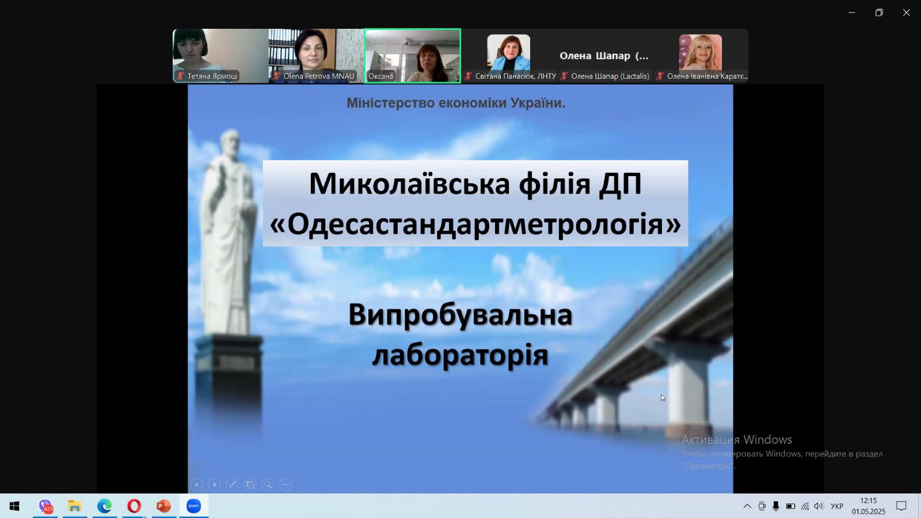Advance to next slide in shared presentation

(214, 485)
